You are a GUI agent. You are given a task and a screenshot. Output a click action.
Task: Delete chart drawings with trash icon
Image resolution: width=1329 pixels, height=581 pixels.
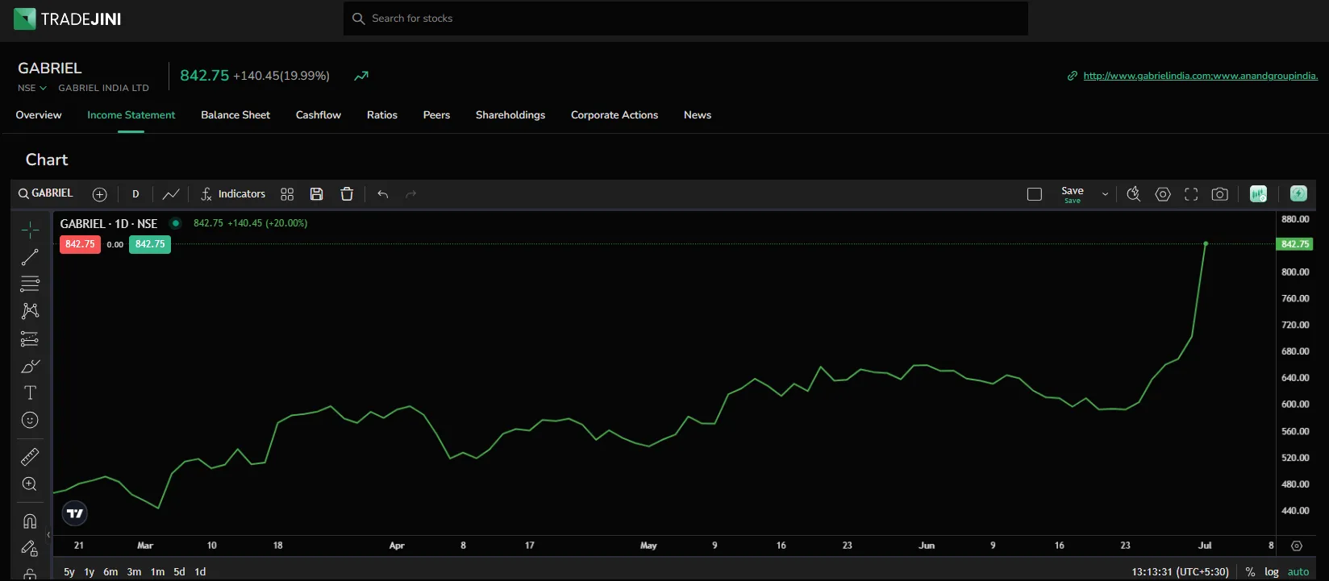347,194
